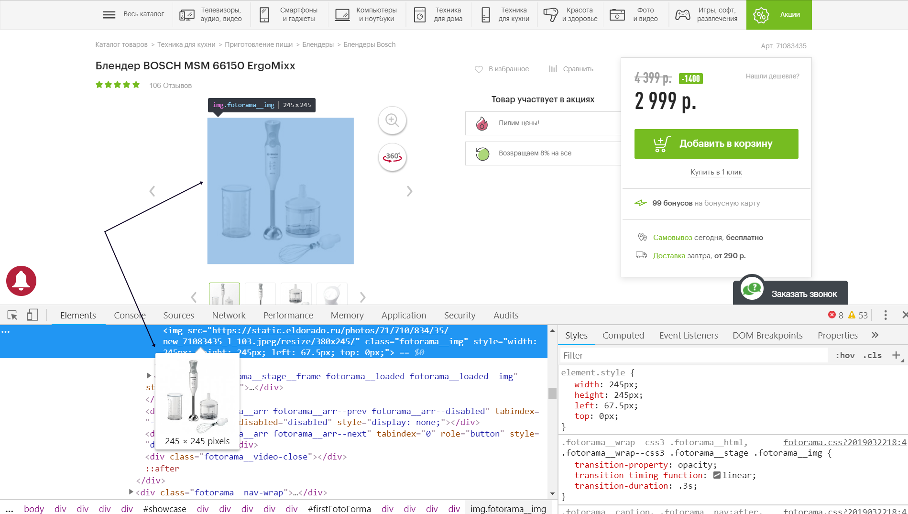Screen dimensions: 908x514
Task: Click the Доставка link
Action: click(669, 256)
